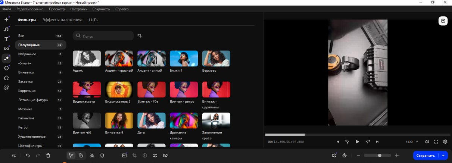Open the Titles panel in the sidebar

6,39
